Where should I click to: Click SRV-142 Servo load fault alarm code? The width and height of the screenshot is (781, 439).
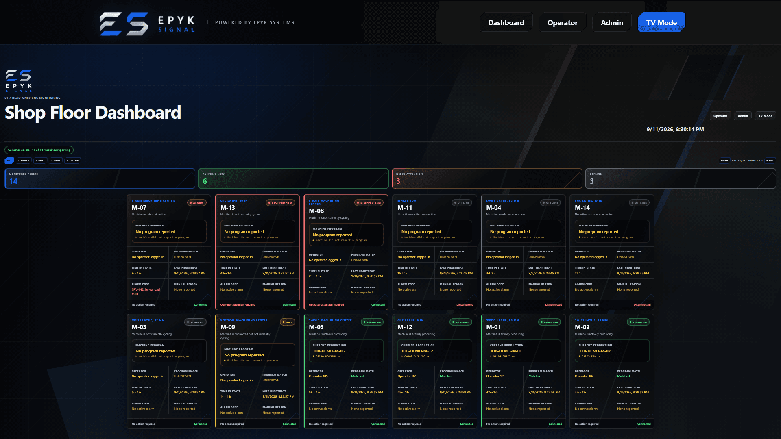[x=146, y=292]
